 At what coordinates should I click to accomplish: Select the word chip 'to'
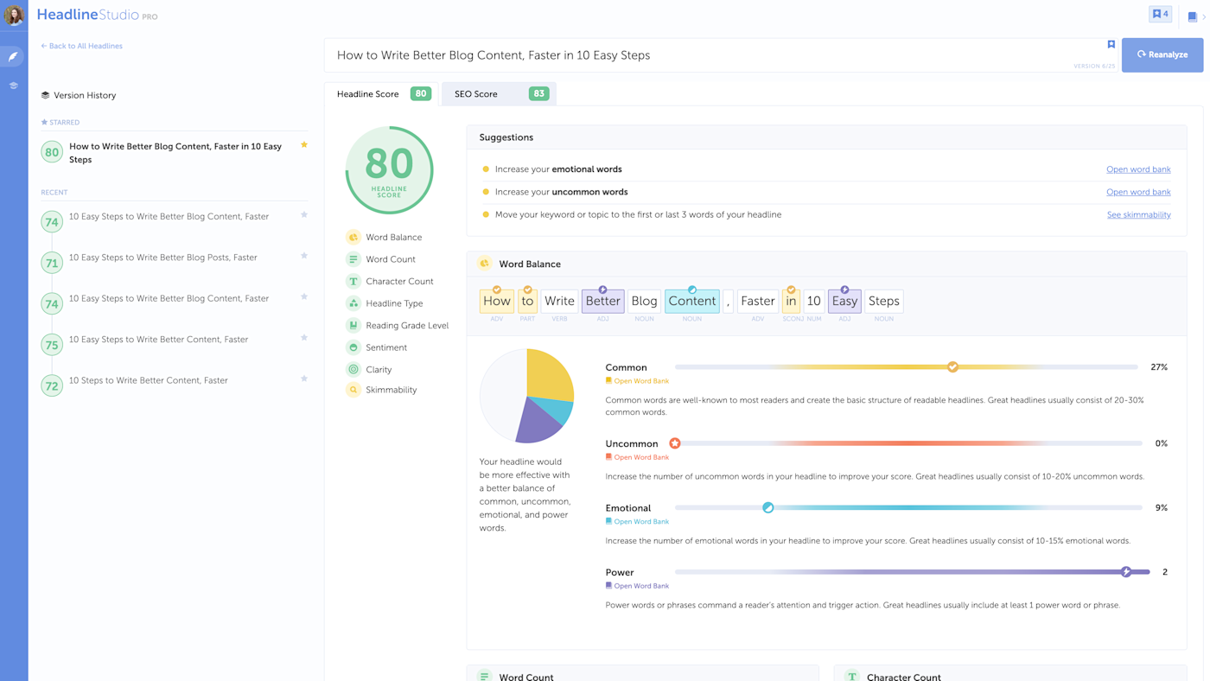point(527,301)
